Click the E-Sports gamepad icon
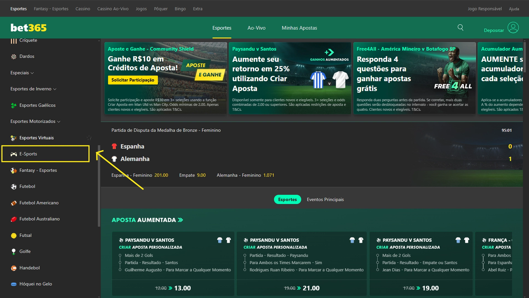This screenshot has width=529, height=298. pyautogui.click(x=14, y=154)
